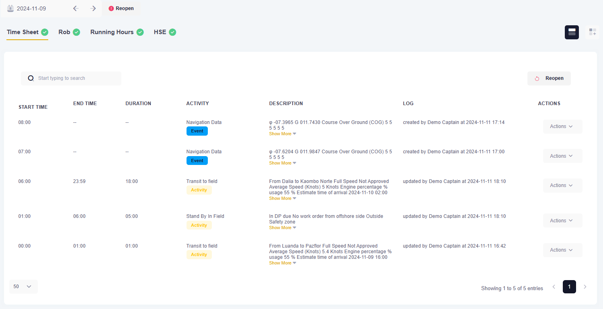Screen dimensions: 603x309
Task: Click the green check next to HSE
Action: (172, 32)
